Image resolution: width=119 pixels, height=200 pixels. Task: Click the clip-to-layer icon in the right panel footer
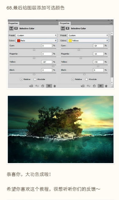[x=83, y=86]
